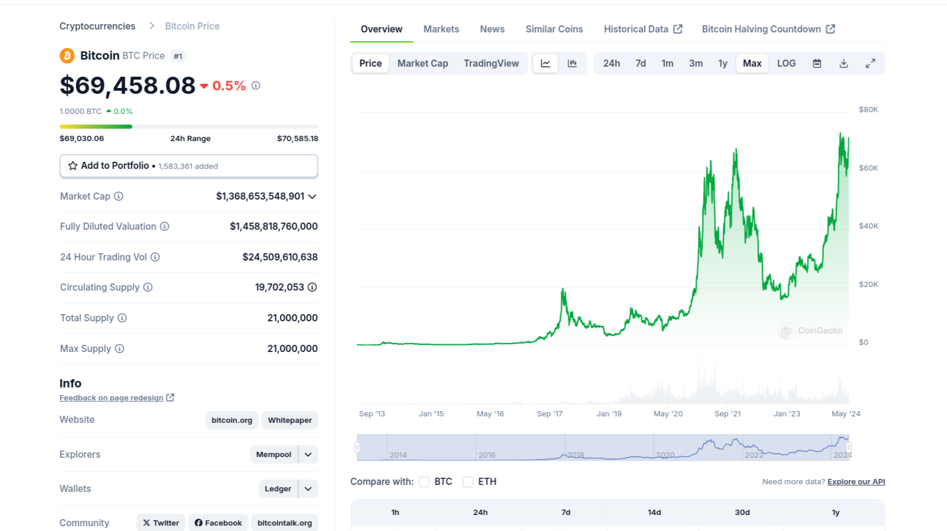Download the chart data
This screenshot has height=531, width=947.
844,63
